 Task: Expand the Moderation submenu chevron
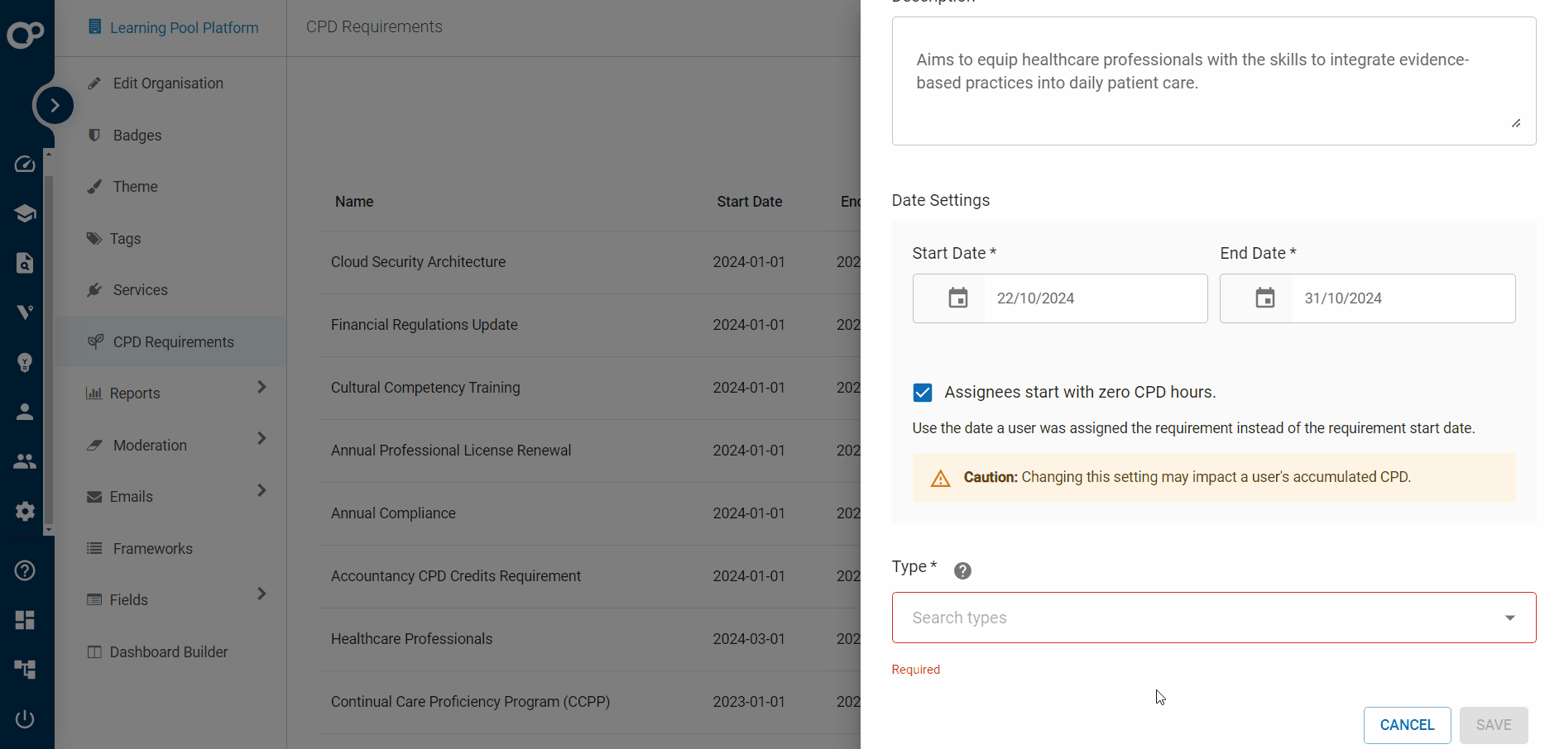point(261,438)
